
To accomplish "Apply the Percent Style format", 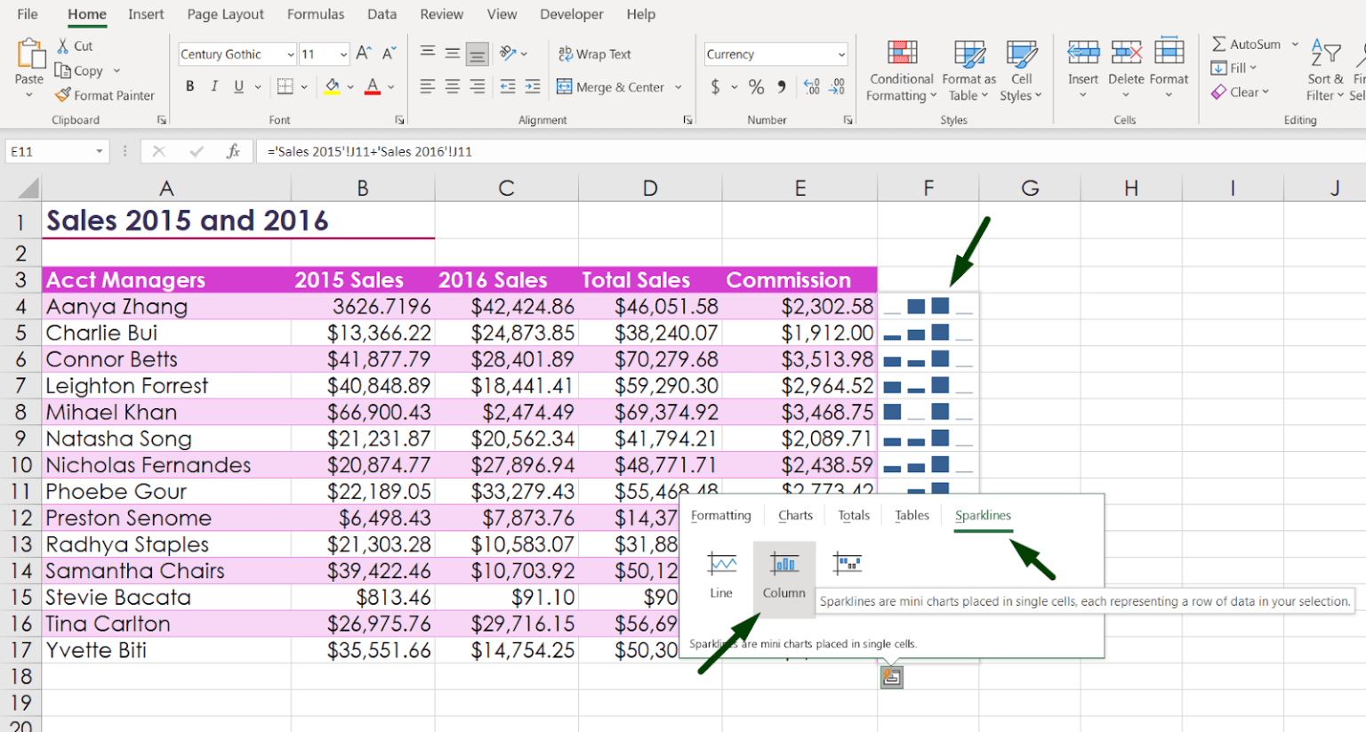I will 758,87.
